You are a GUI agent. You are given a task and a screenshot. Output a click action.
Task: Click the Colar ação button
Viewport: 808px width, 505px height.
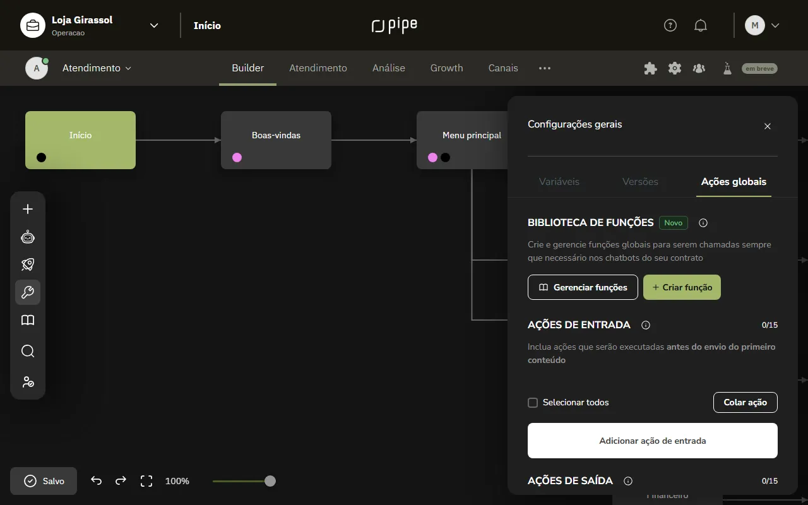point(746,402)
